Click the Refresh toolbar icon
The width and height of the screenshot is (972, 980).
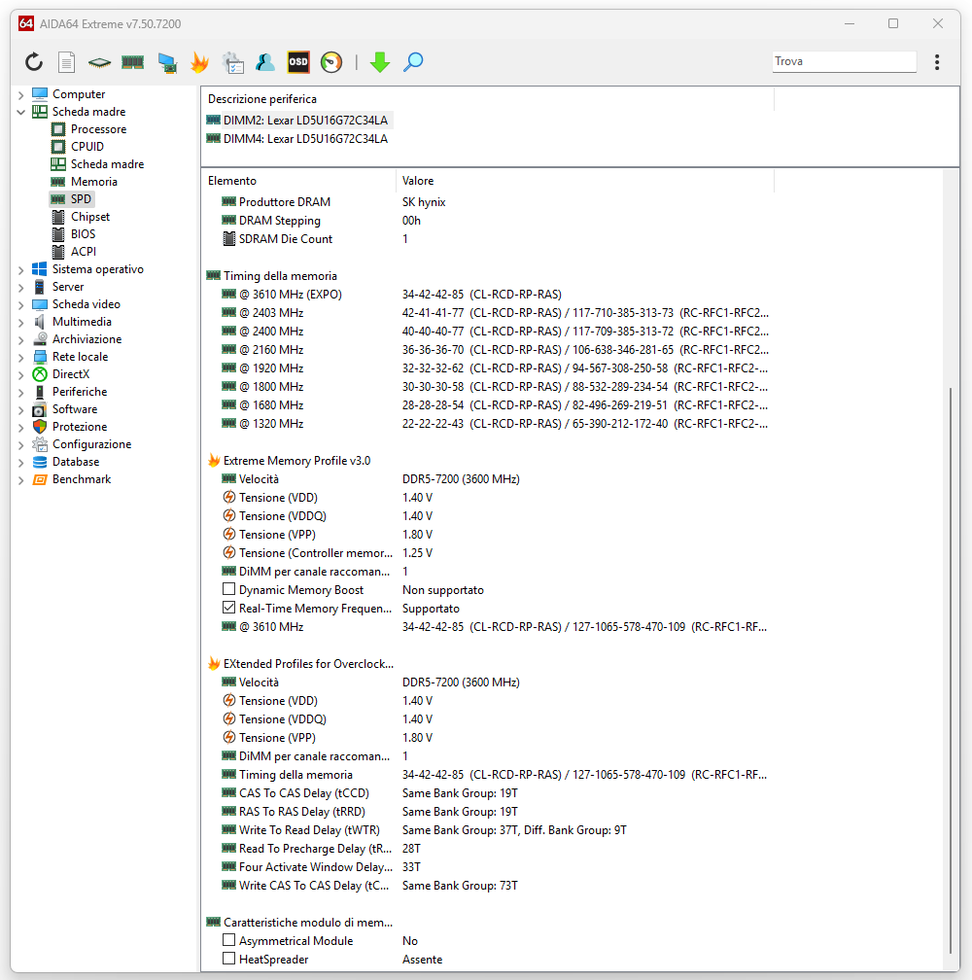click(x=34, y=62)
